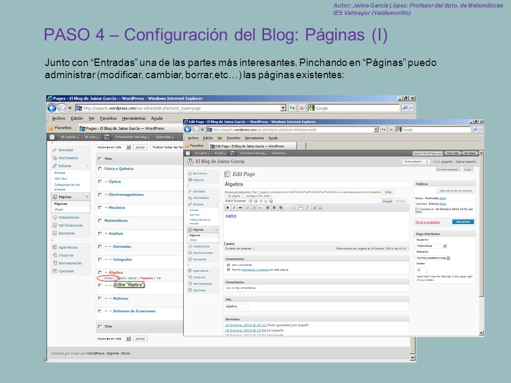Check the Mecánica page checkbox
This screenshot has width=511, height=383.
100,207
